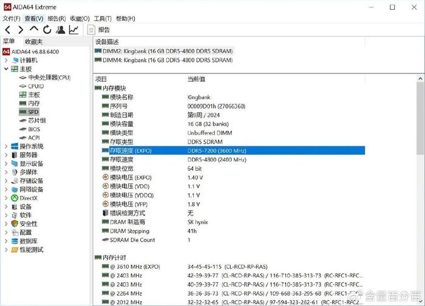Image resolution: width=425 pixels, height=306 pixels.
Task: Select the 模块容量 row
Action: pyautogui.click(x=233, y=124)
